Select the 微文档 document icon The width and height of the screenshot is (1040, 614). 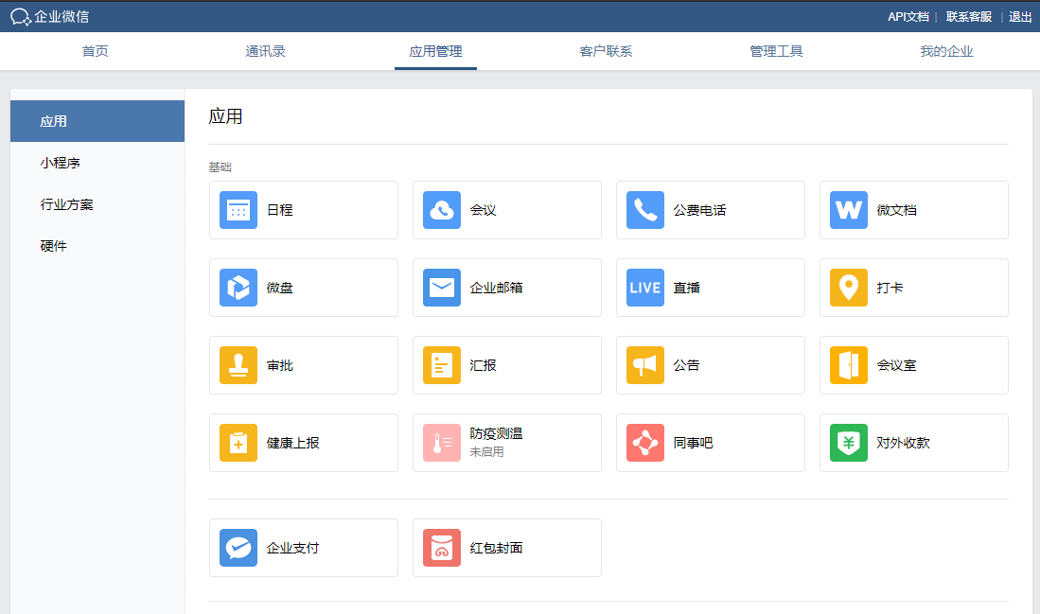(x=849, y=210)
